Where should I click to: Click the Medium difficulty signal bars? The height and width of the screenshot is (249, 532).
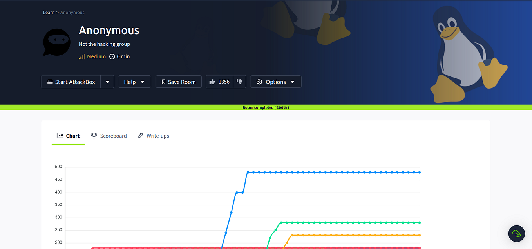coord(81,56)
